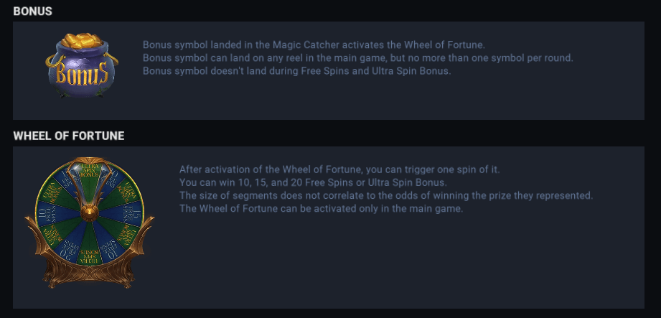Screen dimensions: 661x318
Task: Select the top Ultra Spin Bonus wheel segment
Action: [x=90, y=171]
